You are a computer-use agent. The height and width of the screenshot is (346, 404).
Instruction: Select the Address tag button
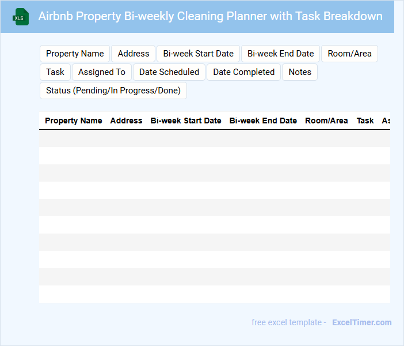click(x=134, y=54)
